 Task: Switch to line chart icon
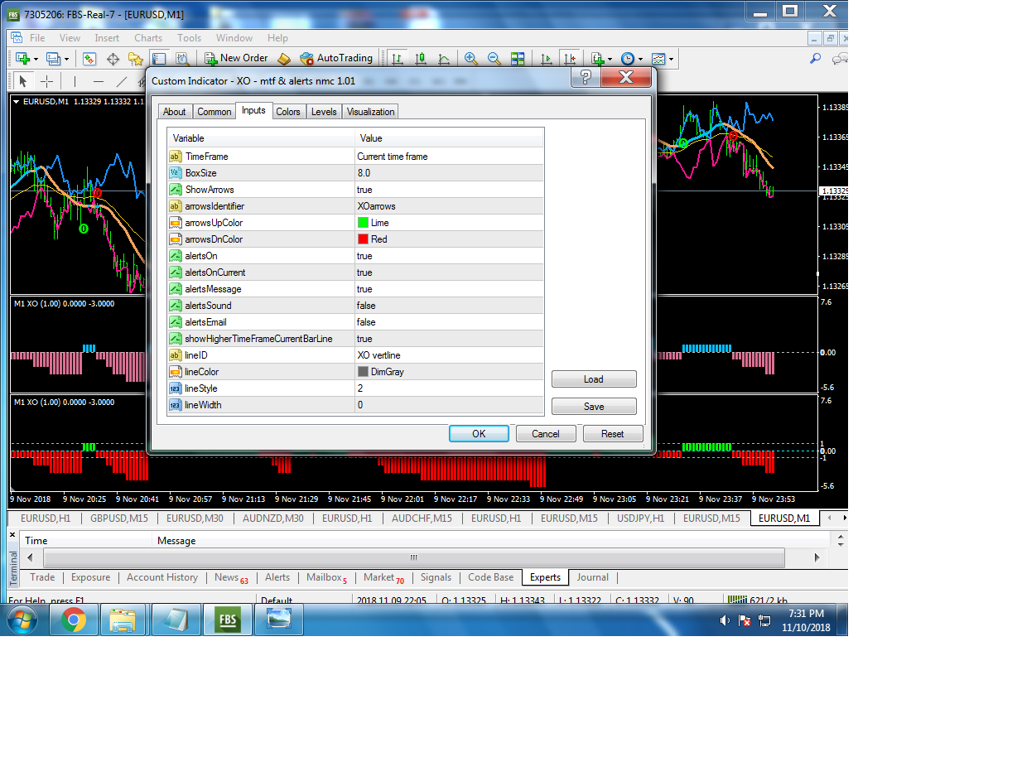(x=444, y=59)
